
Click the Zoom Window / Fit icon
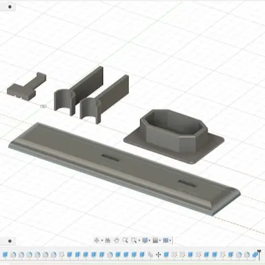(133, 240)
